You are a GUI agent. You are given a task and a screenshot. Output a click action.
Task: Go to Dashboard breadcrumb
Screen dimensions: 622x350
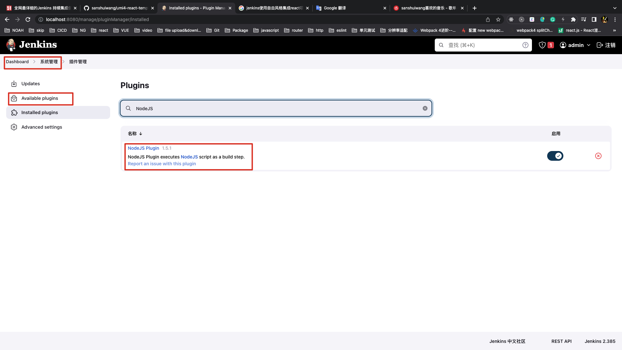point(17,62)
